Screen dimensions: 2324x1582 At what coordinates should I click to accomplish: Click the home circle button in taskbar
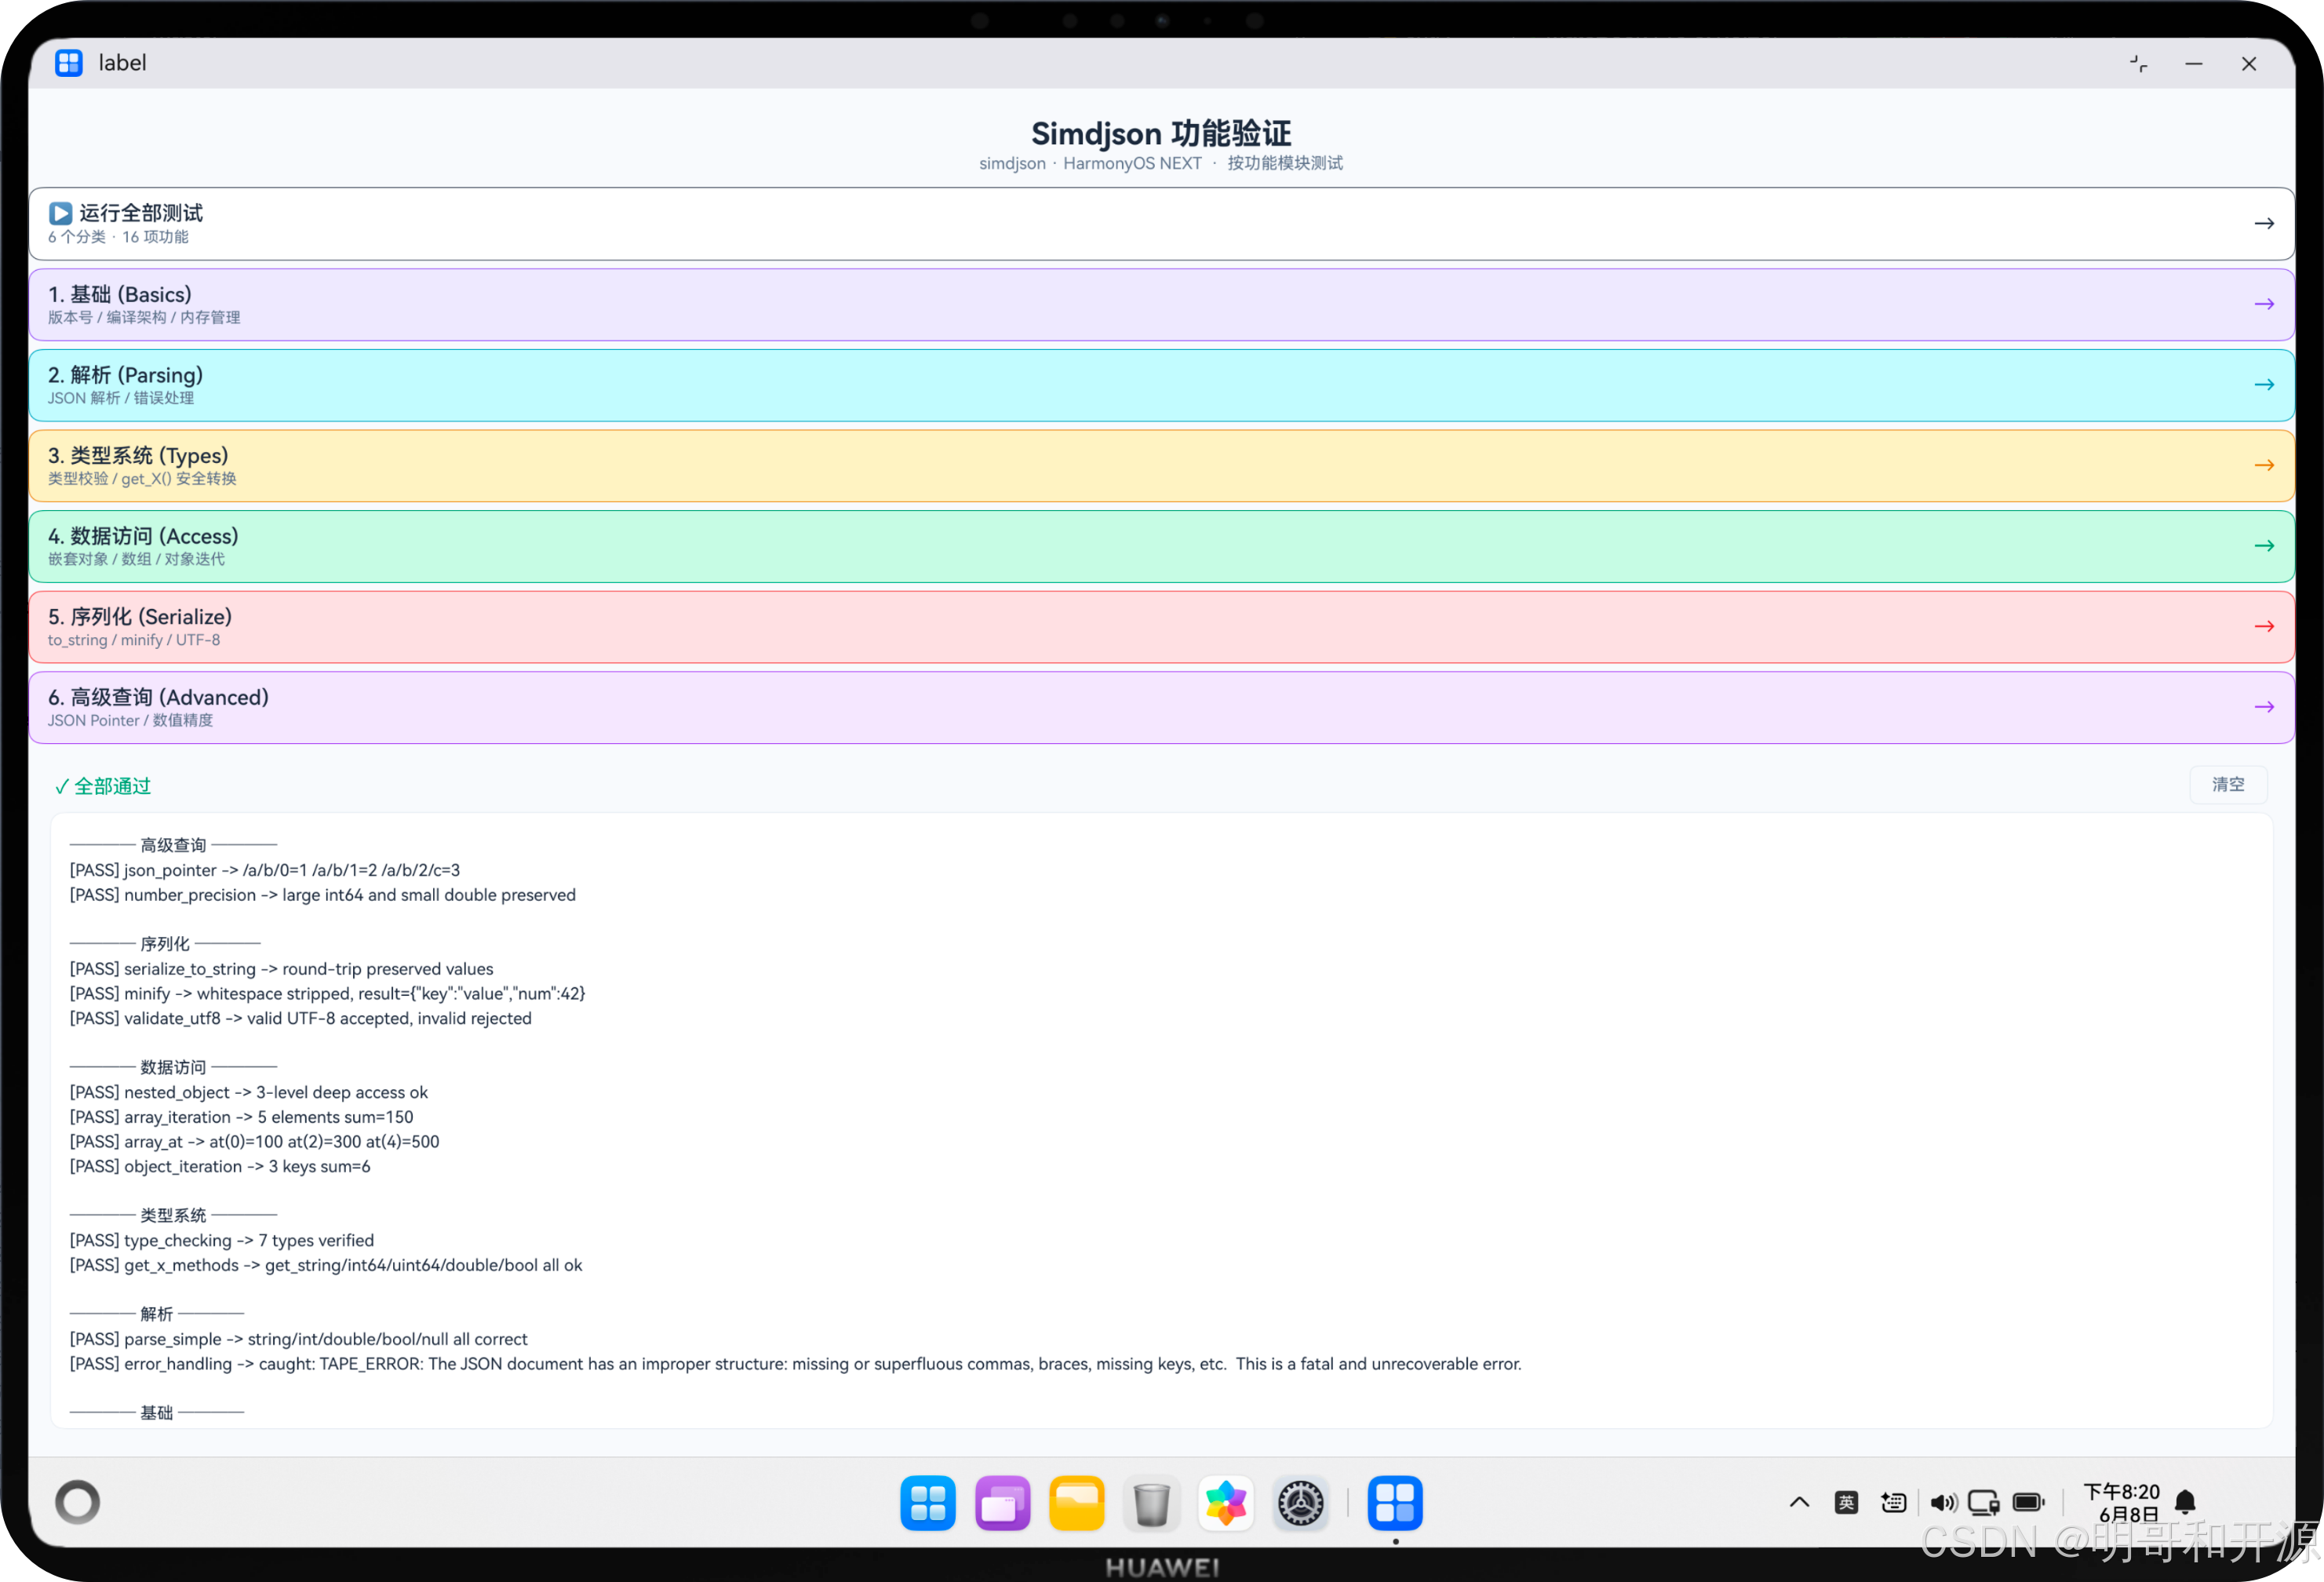77,1502
